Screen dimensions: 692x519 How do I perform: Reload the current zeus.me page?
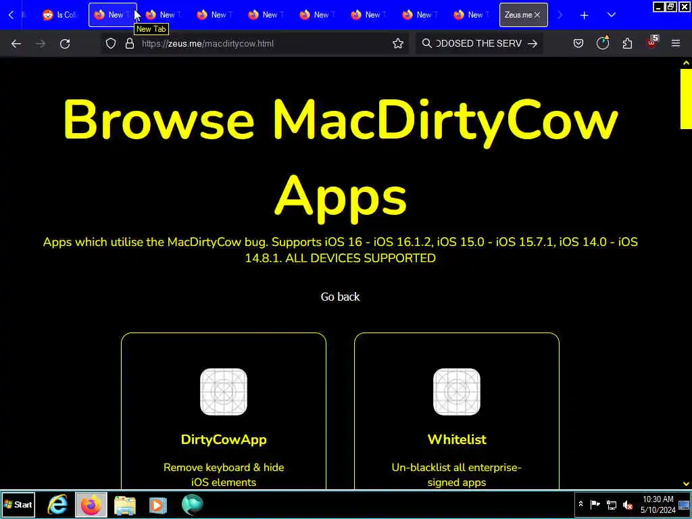coord(65,43)
